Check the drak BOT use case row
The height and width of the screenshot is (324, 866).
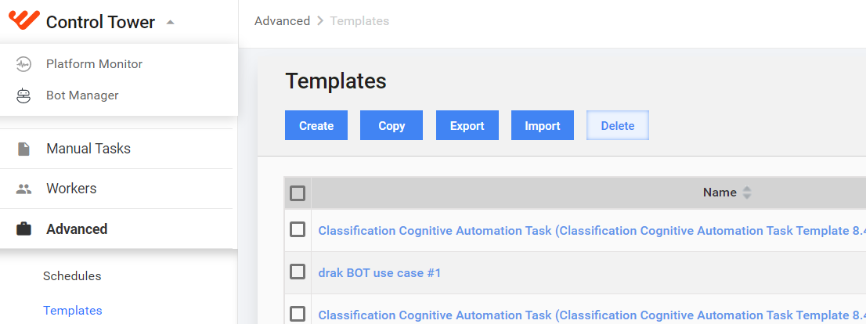(x=298, y=272)
